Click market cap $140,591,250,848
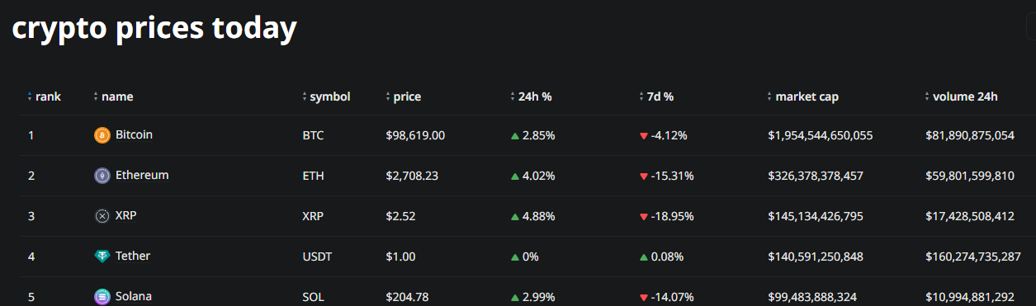 816,257
